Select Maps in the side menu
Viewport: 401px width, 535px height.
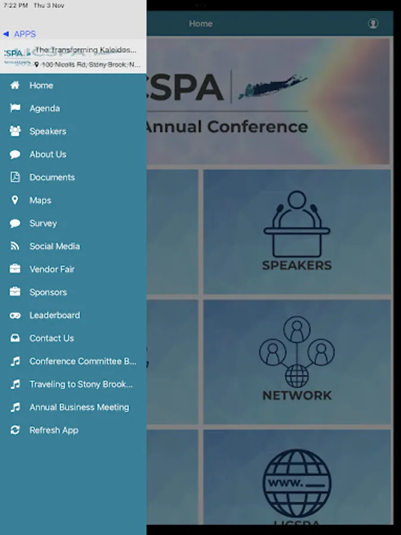[x=73, y=200]
